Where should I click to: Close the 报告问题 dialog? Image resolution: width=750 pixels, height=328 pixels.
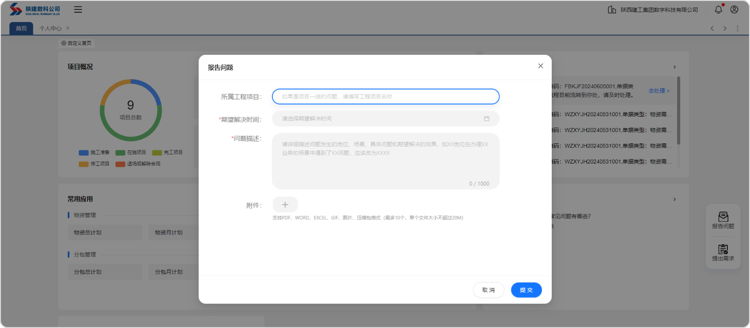pos(540,66)
